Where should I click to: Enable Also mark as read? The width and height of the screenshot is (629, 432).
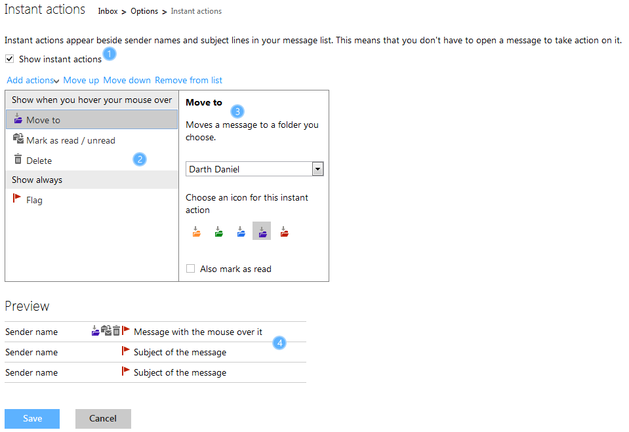[x=190, y=268]
